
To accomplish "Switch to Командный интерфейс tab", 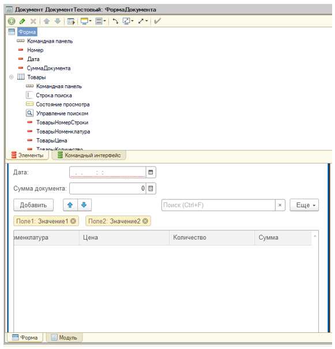I will click(89, 155).
